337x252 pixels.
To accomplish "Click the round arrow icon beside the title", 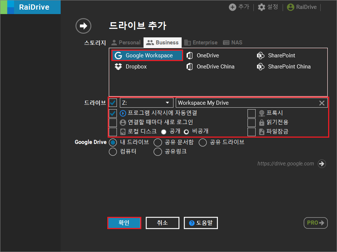I will [83, 26].
